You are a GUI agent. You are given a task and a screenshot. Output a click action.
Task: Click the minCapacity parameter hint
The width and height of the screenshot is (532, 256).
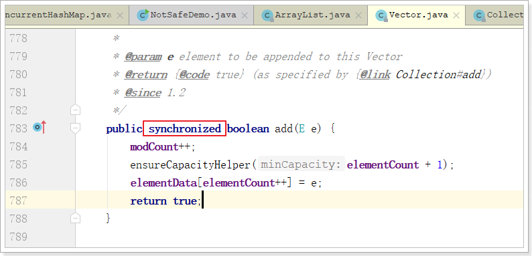click(302, 164)
